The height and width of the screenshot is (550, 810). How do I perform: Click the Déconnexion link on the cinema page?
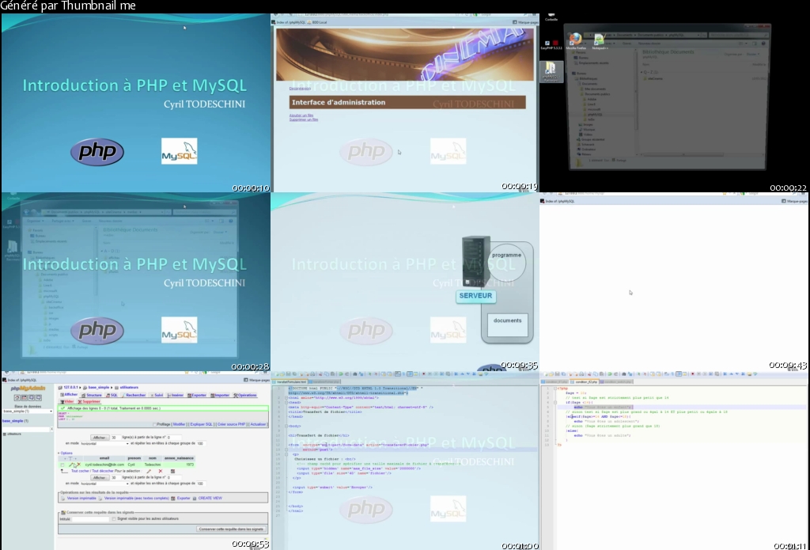coord(300,89)
